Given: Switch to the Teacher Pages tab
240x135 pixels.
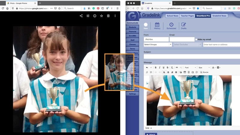Looking at the screenshot, I should (187, 16).
